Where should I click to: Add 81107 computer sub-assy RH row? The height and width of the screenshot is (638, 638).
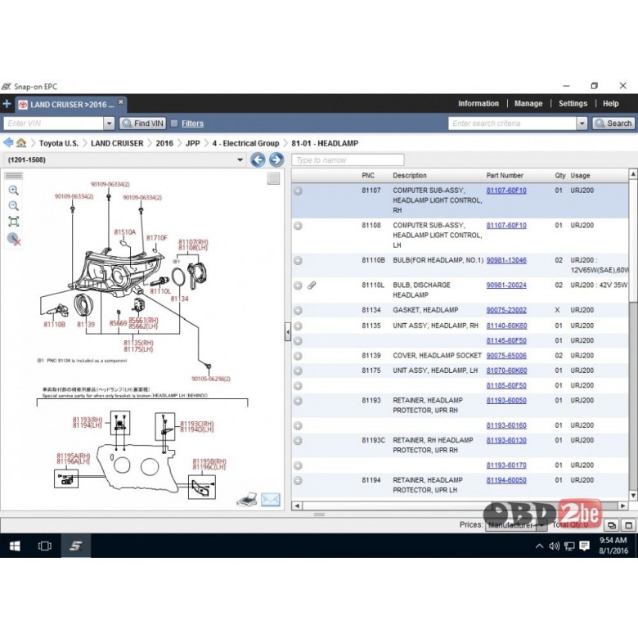[x=298, y=191]
